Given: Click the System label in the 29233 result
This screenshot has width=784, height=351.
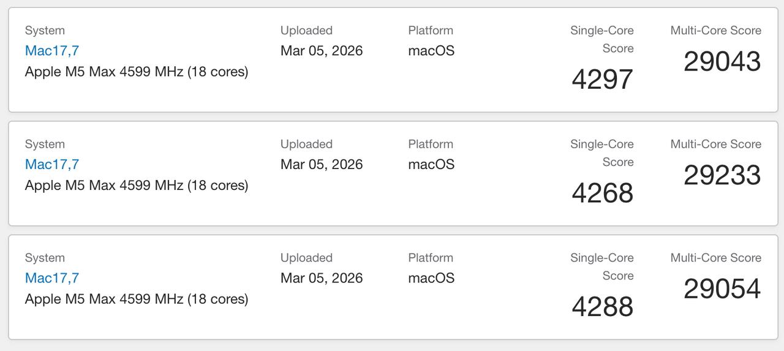Looking at the screenshot, I should coord(45,144).
